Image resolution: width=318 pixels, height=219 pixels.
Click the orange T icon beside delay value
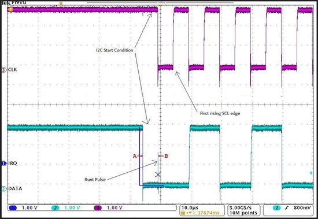click(x=183, y=213)
